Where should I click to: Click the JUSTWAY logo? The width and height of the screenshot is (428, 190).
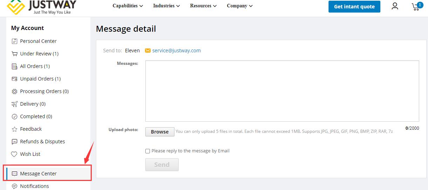click(x=41, y=6)
